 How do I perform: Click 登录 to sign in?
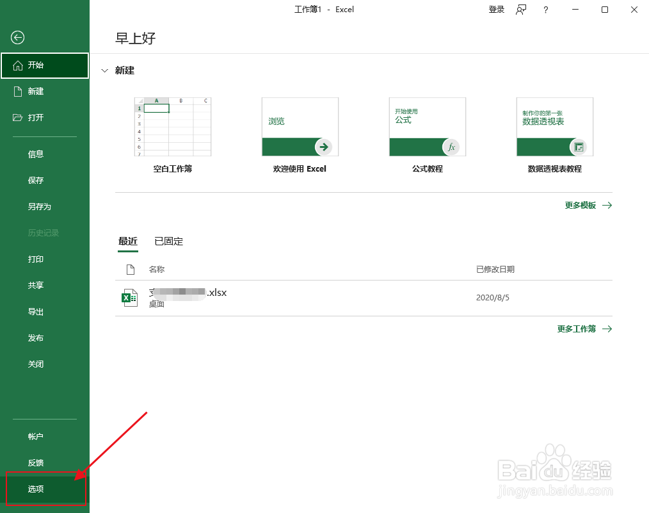tap(496, 10)
